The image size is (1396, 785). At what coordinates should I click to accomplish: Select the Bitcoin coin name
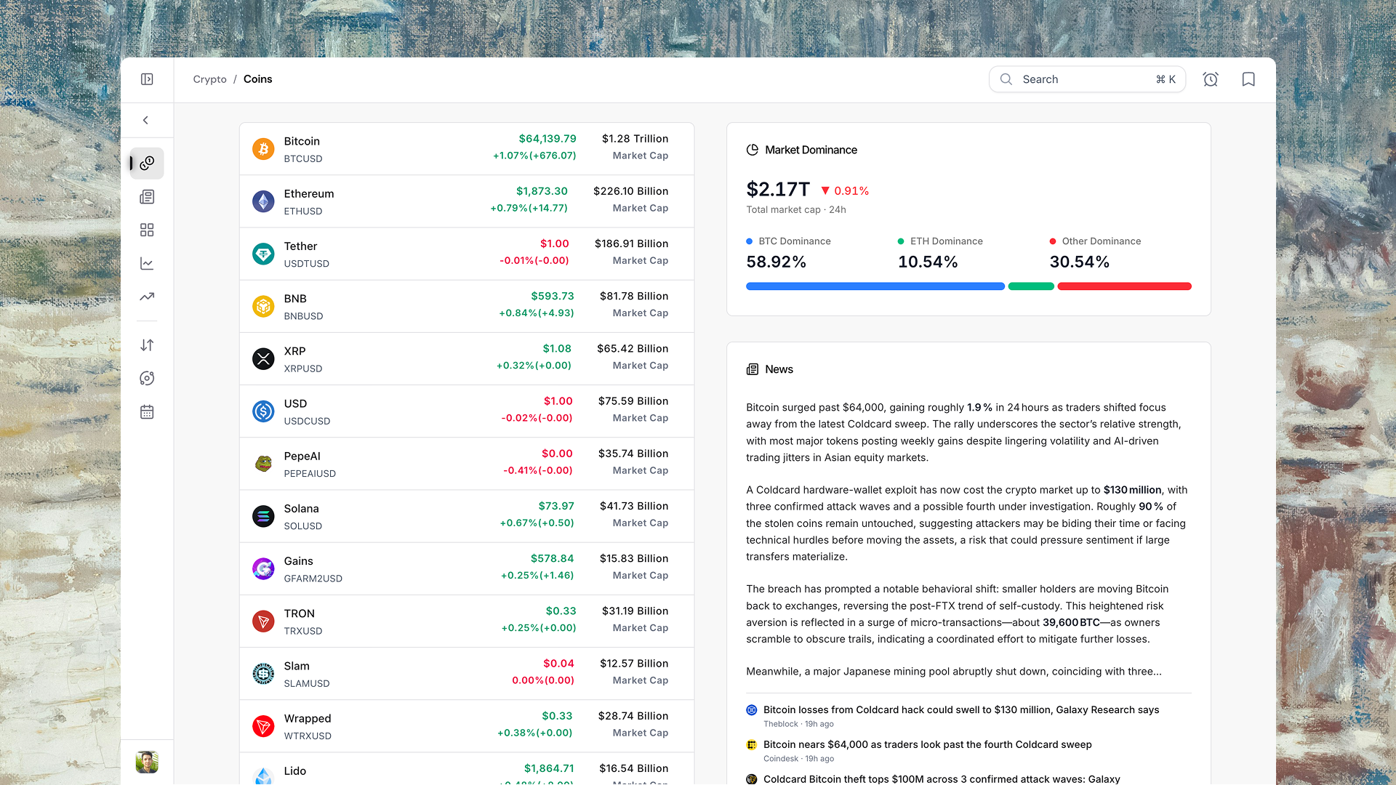[302, 141]
